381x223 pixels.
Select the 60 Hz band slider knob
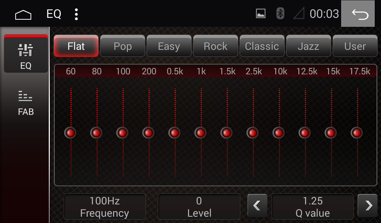click(70, 133)
